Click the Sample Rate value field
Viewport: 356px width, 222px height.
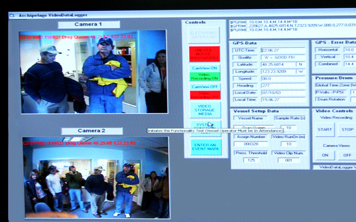[288, 128]
